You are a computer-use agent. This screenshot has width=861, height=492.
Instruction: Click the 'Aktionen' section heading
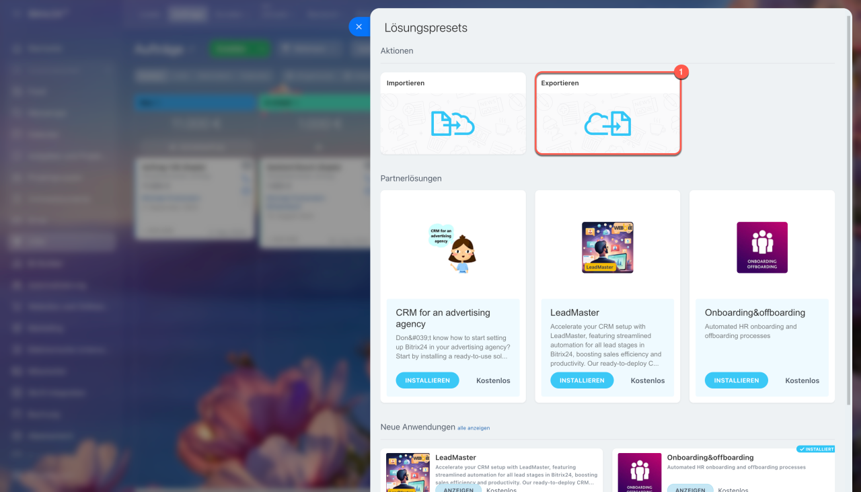pyautogui.click(x=397, y=51)
